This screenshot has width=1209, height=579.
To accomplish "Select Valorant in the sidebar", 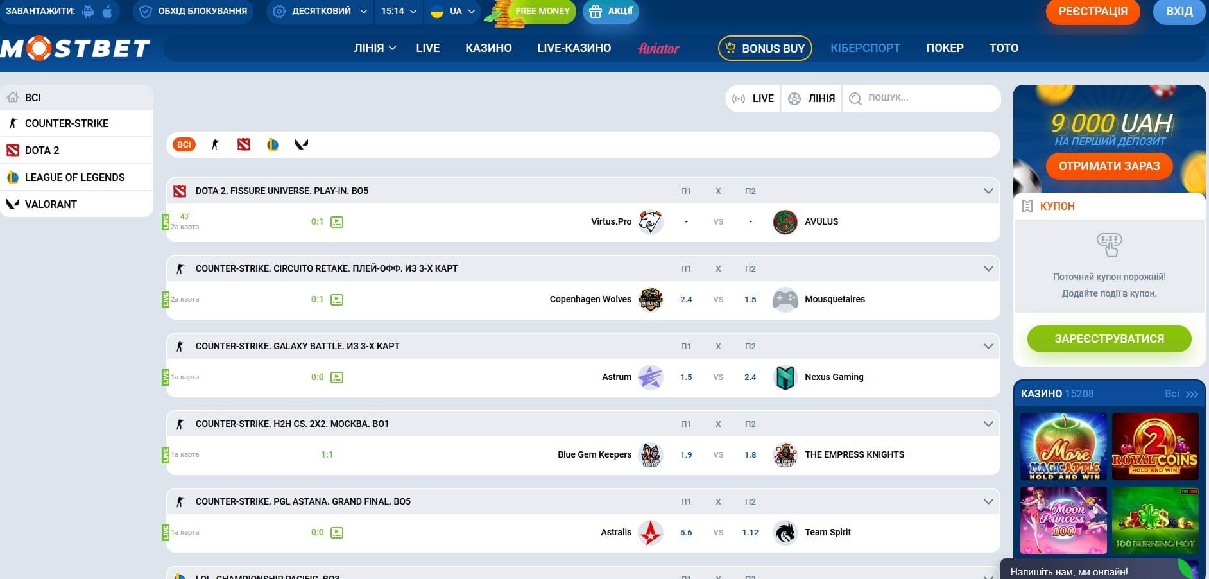I will click(x=76, y=204).
